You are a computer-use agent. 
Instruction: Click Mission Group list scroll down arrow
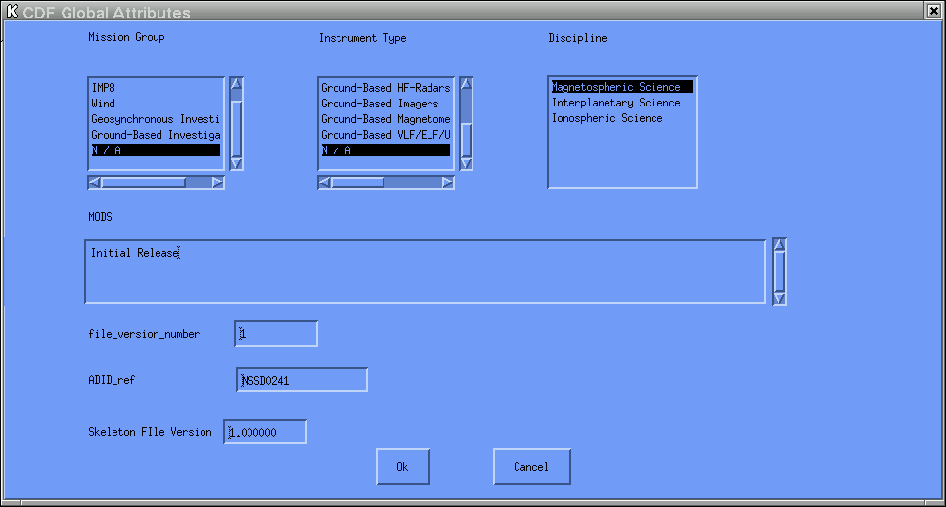point(237,163)
